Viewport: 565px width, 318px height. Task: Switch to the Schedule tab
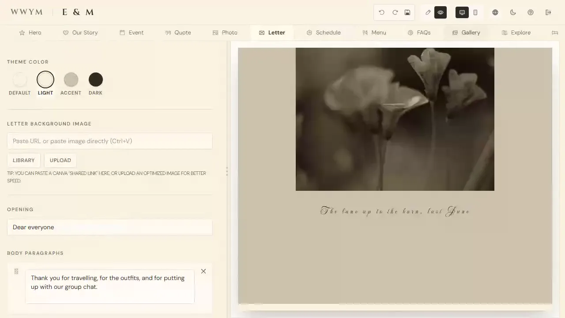[324, 33]
